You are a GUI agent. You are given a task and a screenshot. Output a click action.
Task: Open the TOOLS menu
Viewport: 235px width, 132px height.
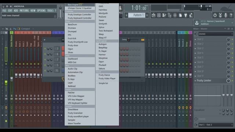(x=50, y=11)
